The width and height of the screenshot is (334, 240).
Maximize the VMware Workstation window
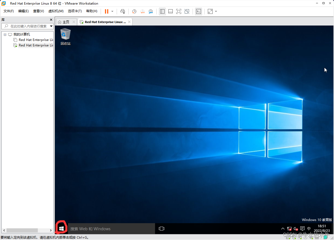(x=323, y=3)
